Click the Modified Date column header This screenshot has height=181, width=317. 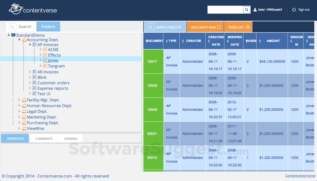(x=234, y=41)
